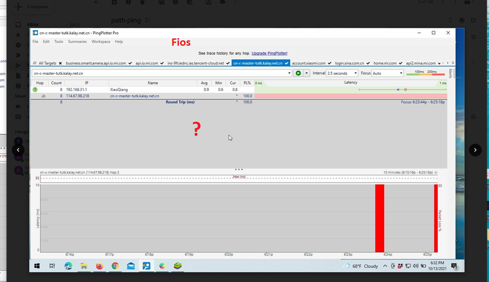The width and height of the screenshot is (489, 282).
Task: Open the Mail app from the taskbar
Action: (131, 266)
